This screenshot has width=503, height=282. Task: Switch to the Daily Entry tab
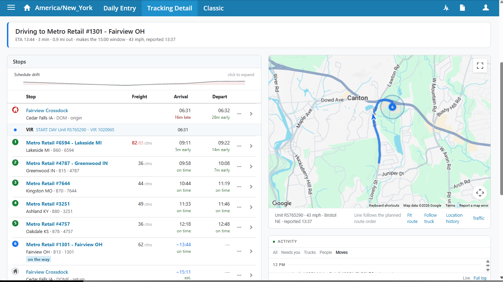[x=120, y=8]
